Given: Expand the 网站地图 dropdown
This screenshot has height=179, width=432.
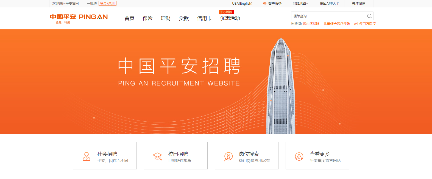Looking at the screenshot, I should pyautogui.click(x=300, y=4).
